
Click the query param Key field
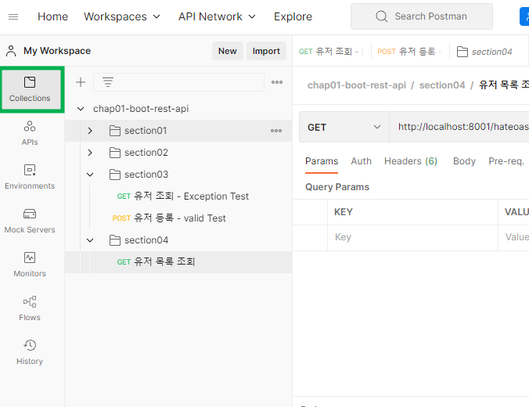(412, 238)
